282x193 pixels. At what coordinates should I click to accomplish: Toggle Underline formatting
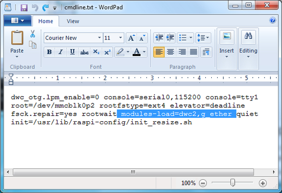72,52
